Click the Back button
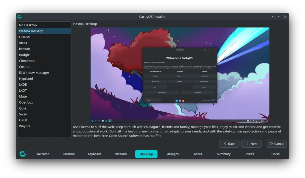Screen dimensions: 305x178 tap(229, 143)
